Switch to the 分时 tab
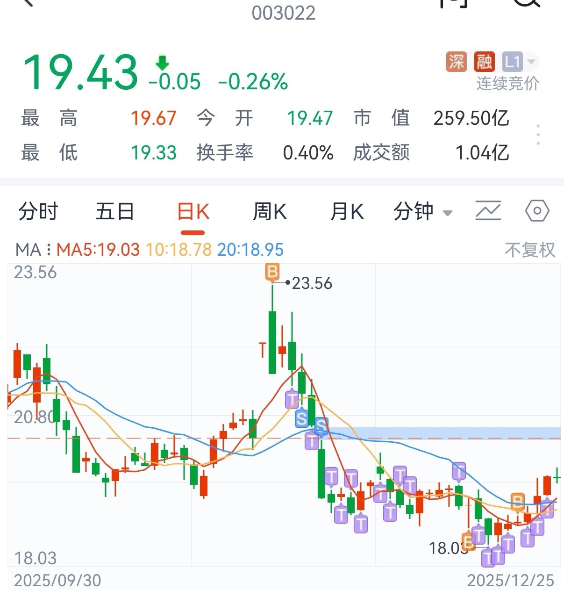The width and height of the screenshot is (564, 590). click(38, 211)
